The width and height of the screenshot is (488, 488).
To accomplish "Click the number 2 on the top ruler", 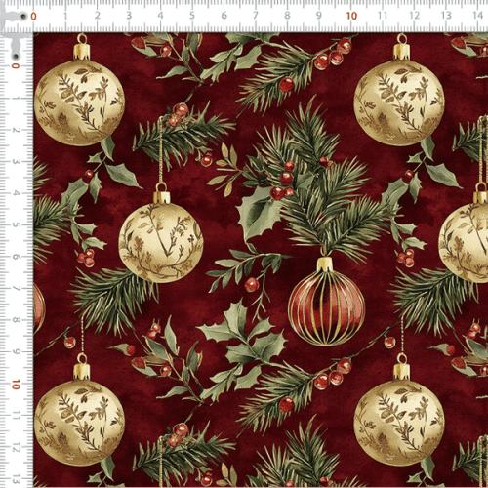I will [98, 16].
